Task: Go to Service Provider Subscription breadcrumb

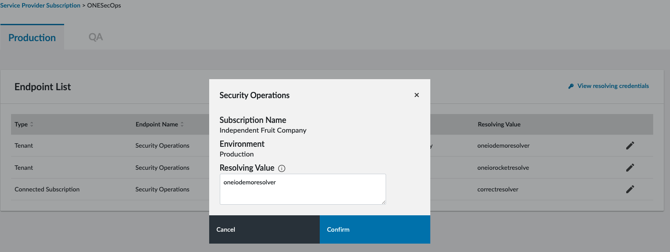Action: (40, 6)
